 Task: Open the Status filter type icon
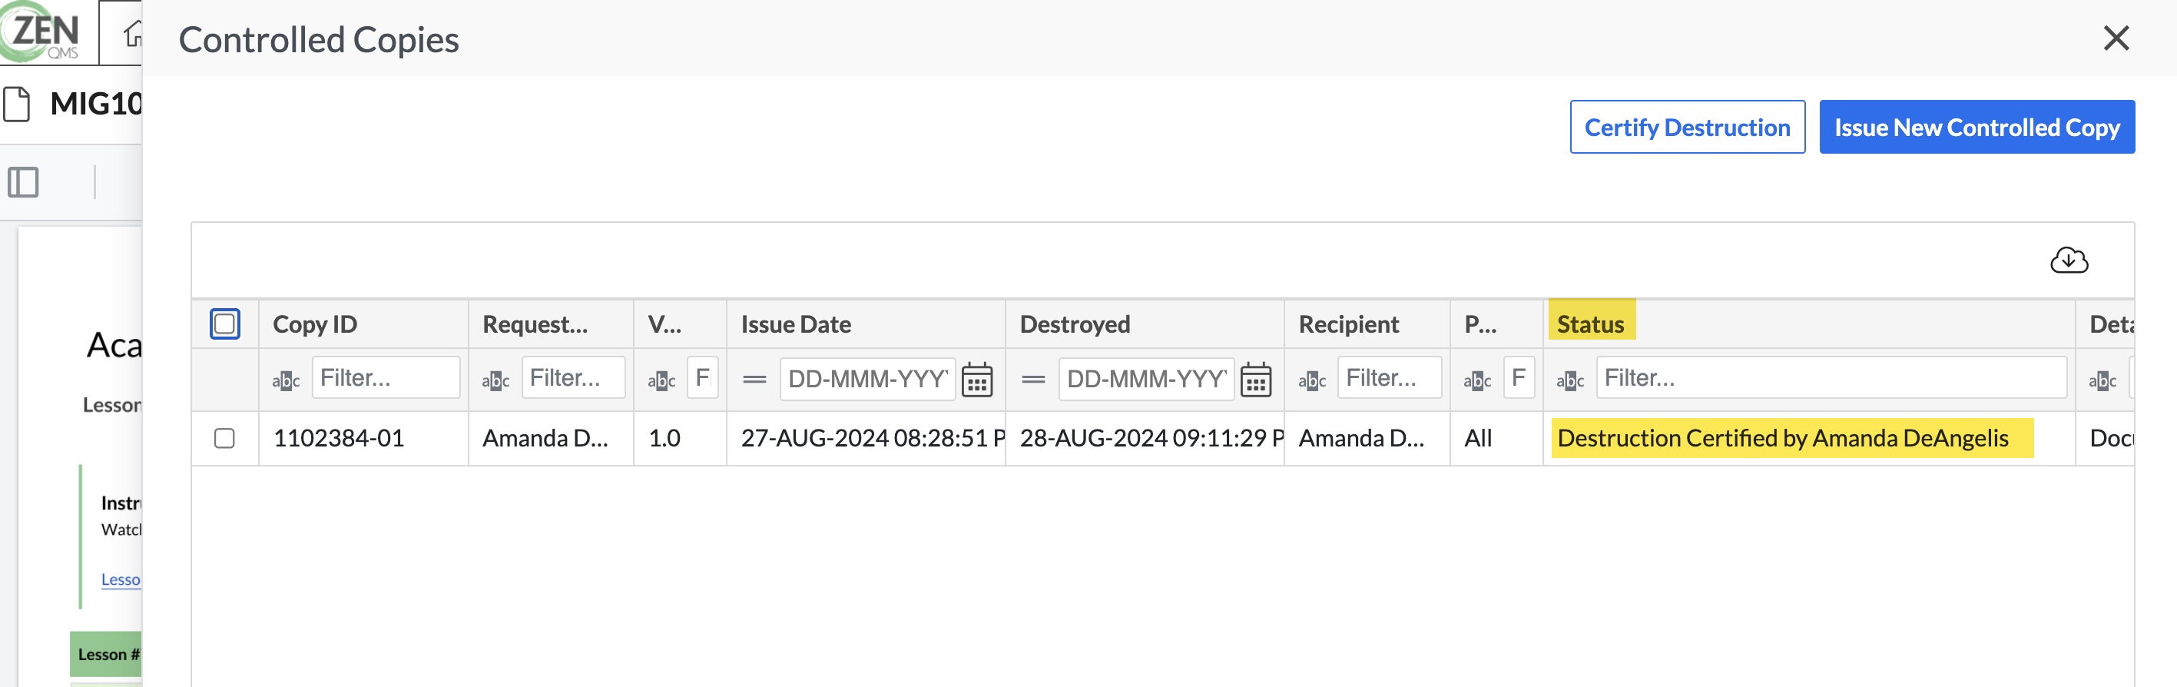coord(1569,380)
